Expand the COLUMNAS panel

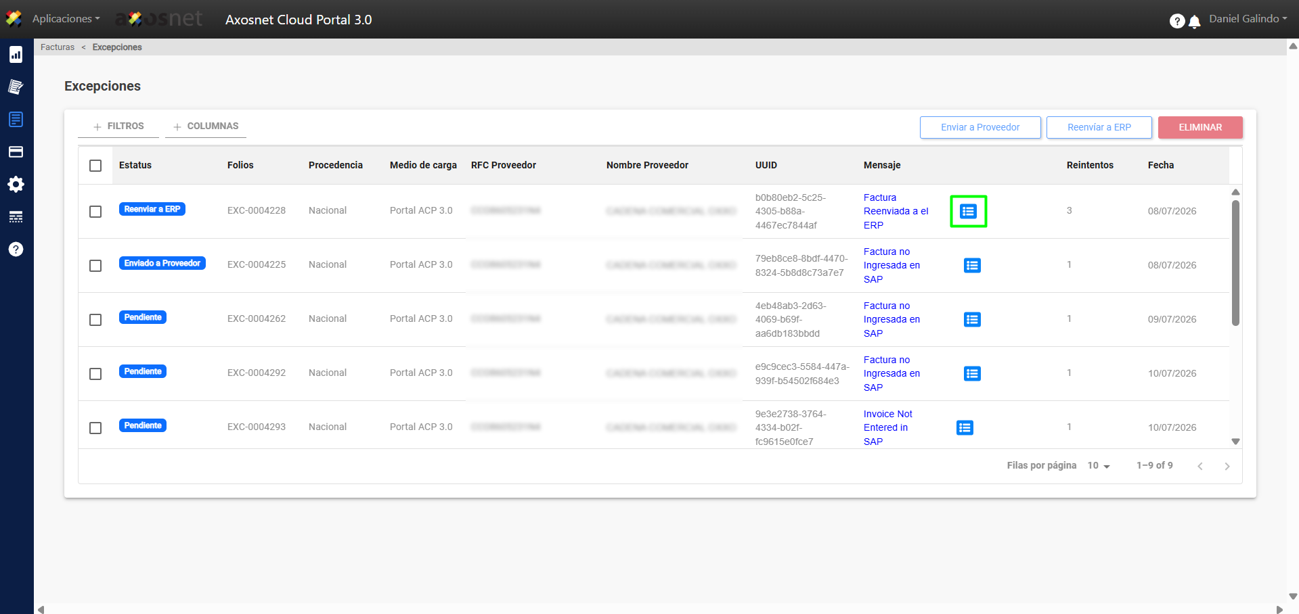click(206, 126)
